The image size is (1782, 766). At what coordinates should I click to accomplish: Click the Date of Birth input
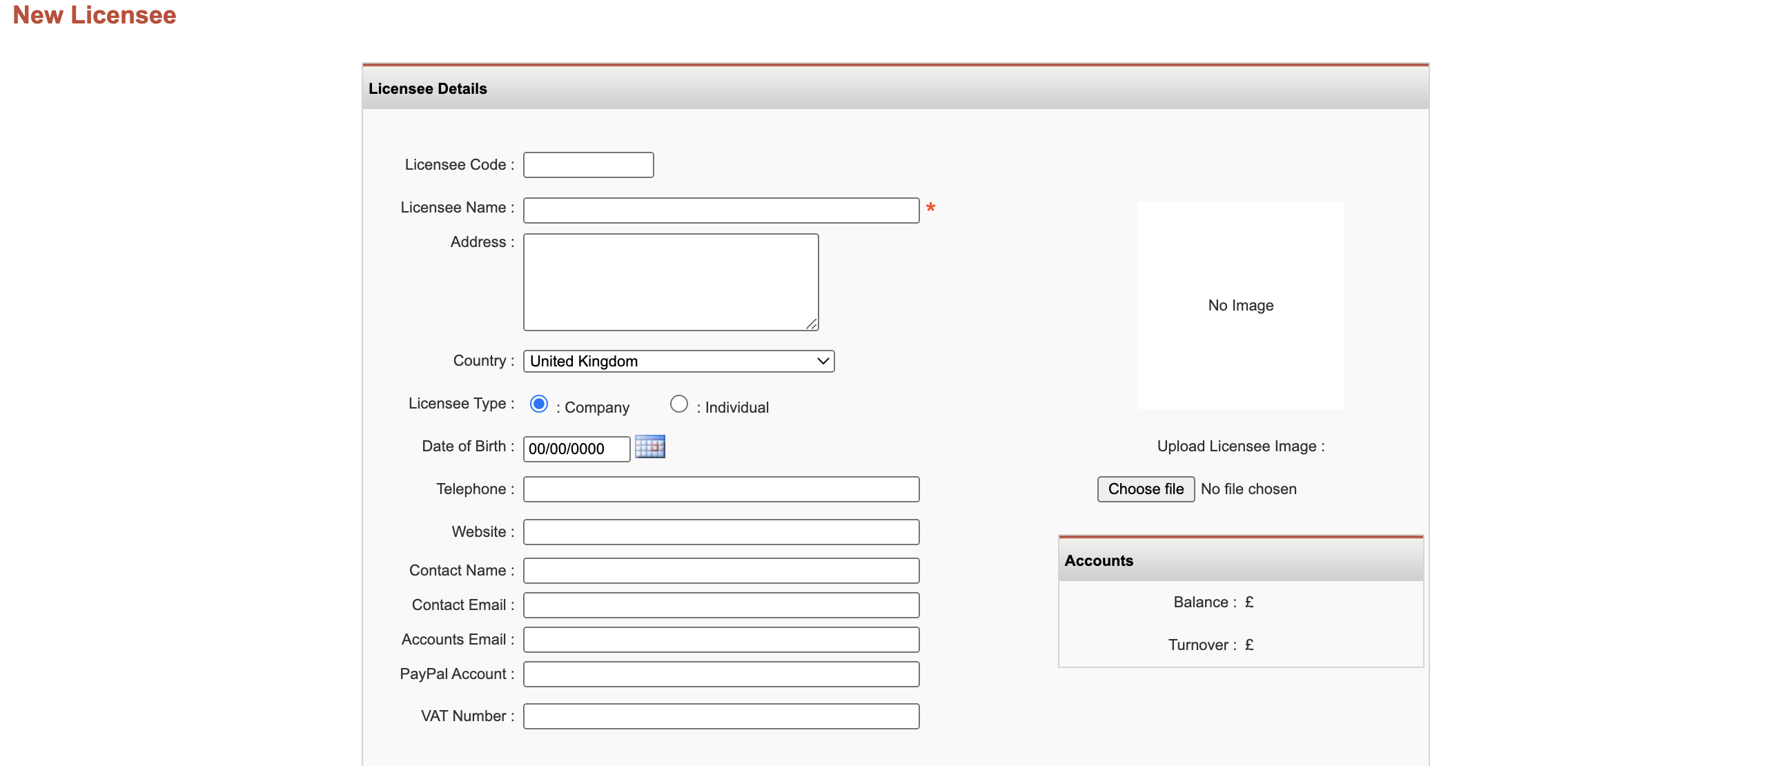click(576, 449)
